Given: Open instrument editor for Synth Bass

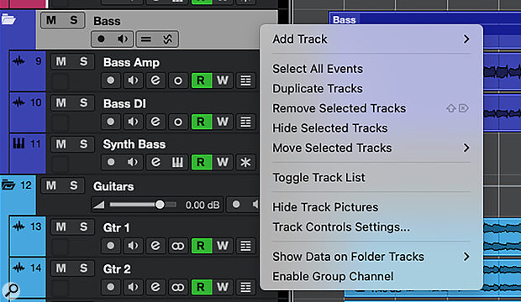Looking at the screenshot, I should tap(178, 162).
